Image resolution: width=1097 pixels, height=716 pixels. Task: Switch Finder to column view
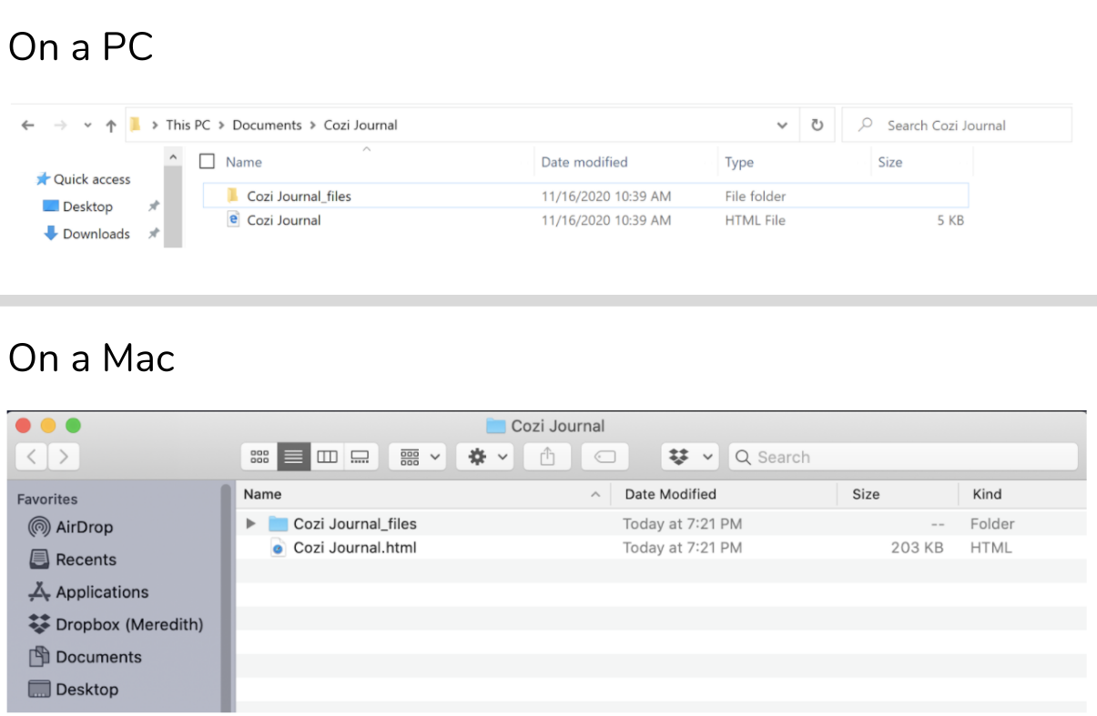tap(327, 457)
